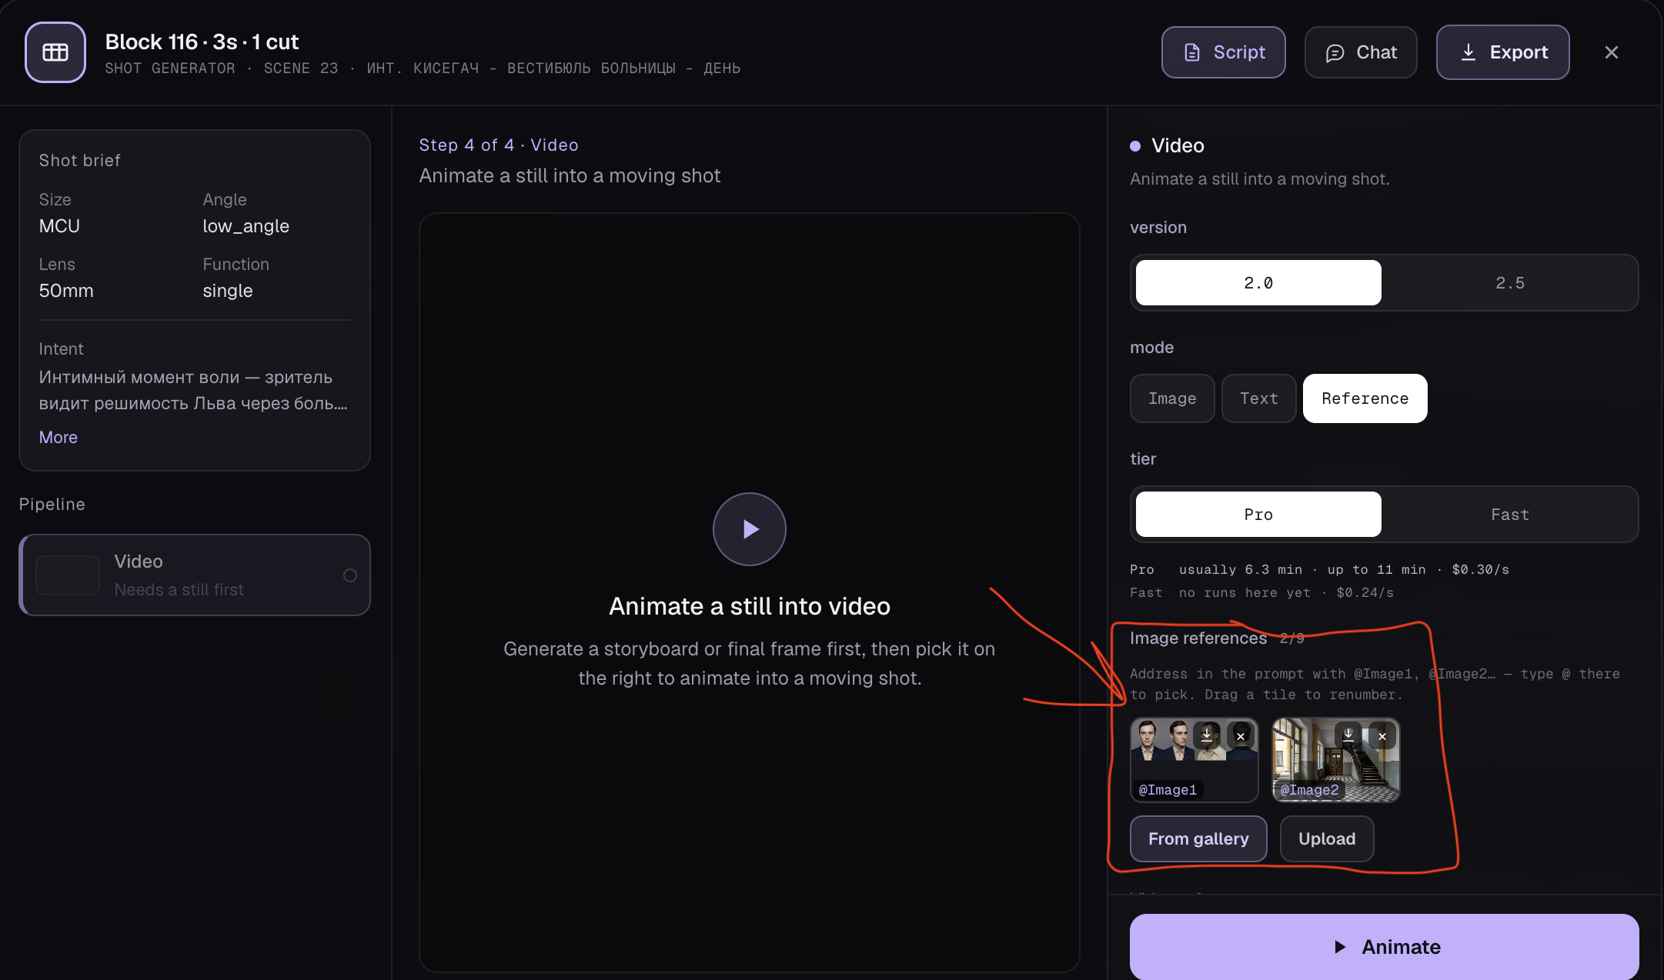The width and height of the screenshot is (1664, 980).
Task: Remove the @Image2 reference tile
Action: (1382, 736)
